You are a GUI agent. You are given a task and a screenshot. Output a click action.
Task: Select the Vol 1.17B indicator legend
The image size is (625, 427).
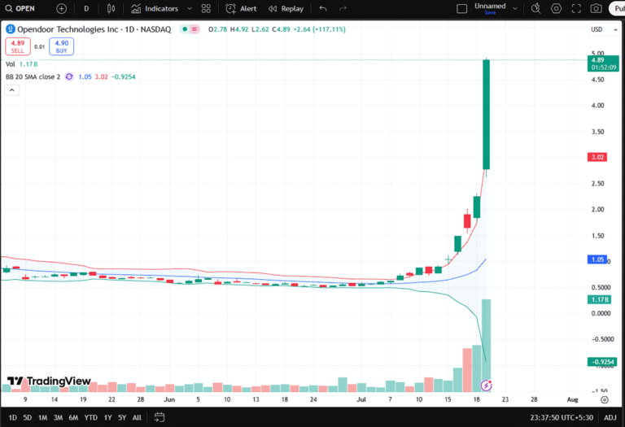[x=22, y=64]
